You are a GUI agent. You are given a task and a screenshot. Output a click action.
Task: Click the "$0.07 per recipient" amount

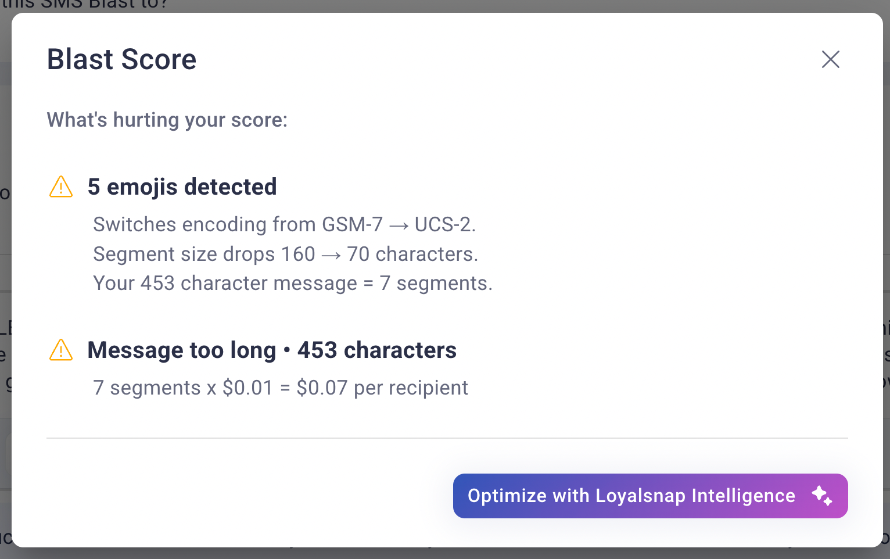[382, 388]
